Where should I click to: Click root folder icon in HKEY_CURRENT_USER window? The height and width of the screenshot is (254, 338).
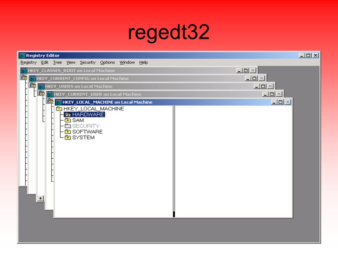(50, 101)
